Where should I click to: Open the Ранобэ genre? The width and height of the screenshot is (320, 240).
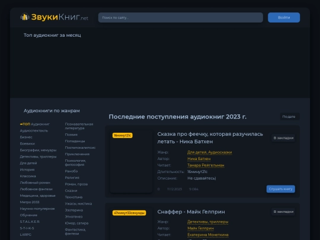point(71,171)
